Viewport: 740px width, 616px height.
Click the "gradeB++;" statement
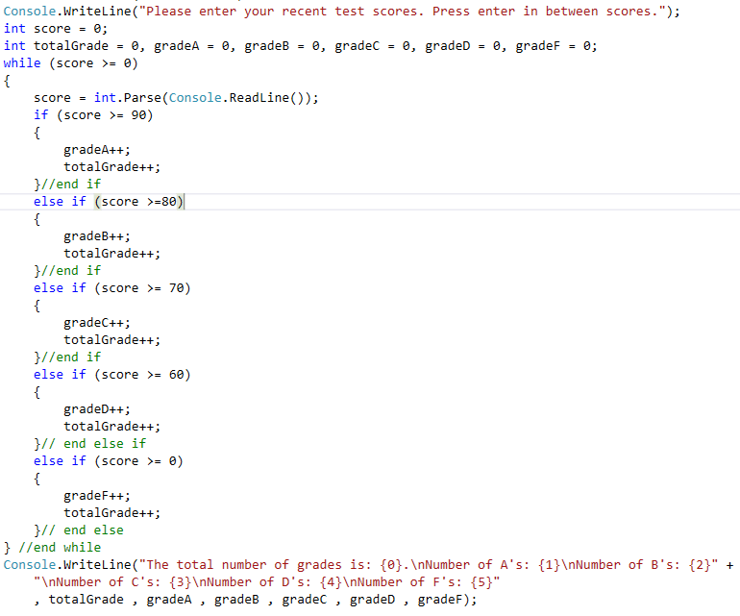pos(97,236)
